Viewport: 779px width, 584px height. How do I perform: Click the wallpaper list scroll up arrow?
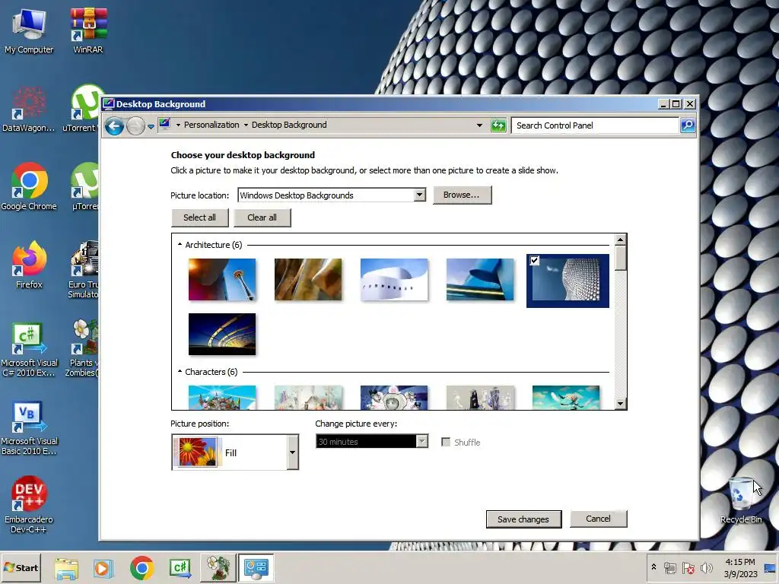[x=620, y=240]
